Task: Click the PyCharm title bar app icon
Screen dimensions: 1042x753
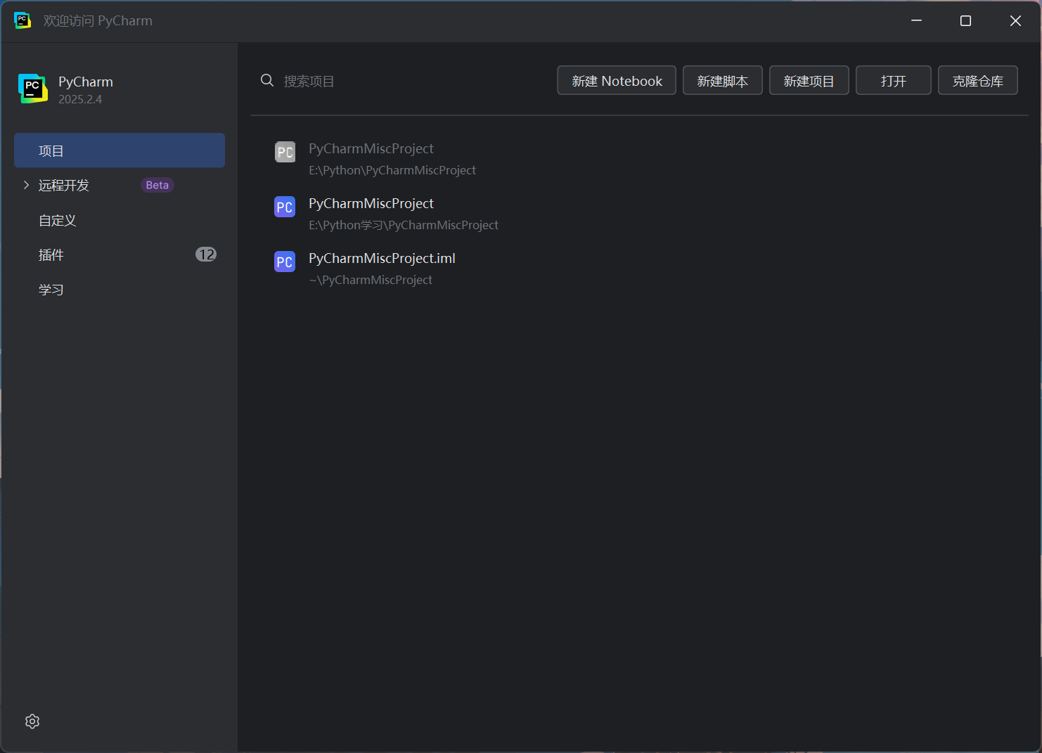Action: (22, 20)
